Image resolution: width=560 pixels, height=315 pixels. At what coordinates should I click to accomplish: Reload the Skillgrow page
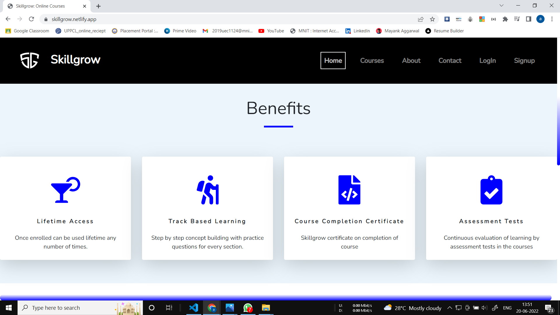click(32, 19)
